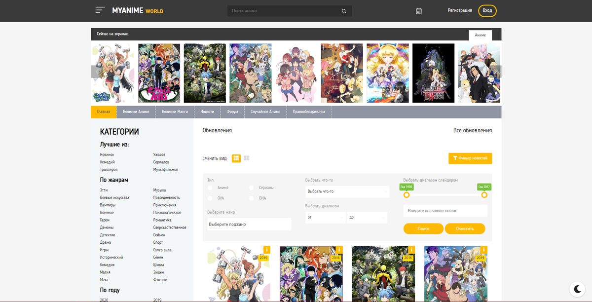Click the Год 2017 slider handle
Viewport: 592px width, 302px height.
[x=484, y=195]
